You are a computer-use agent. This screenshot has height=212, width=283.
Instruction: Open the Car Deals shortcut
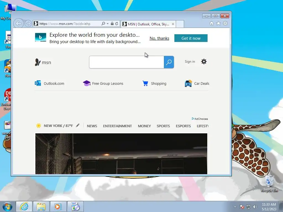[197, 83]
